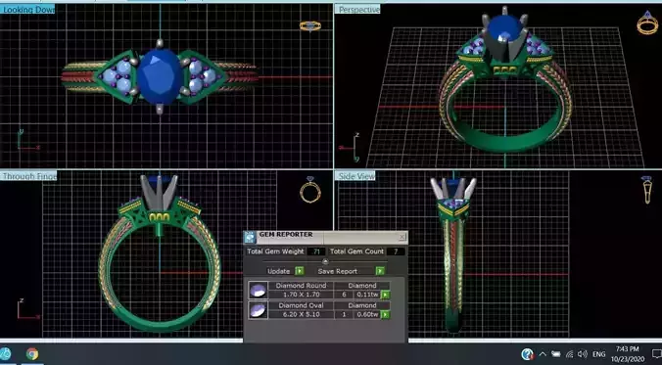Click the Total Gem Count value field

[x=396, y=251]
